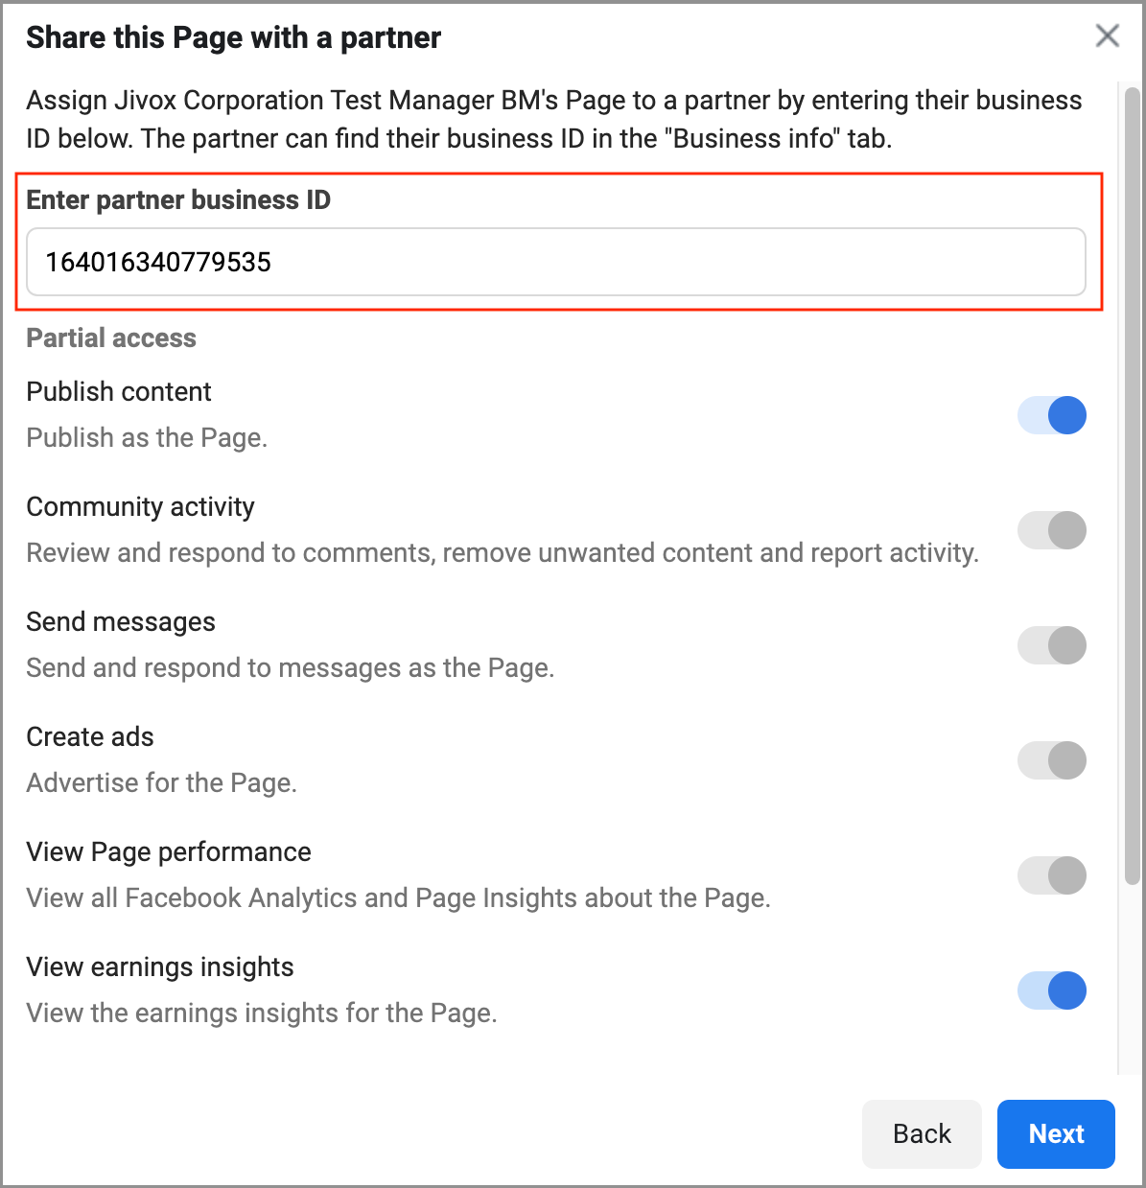This screenshot has width=1146, height=1188.
Task: Click the View earnings insights label
Action: point(160,967)
